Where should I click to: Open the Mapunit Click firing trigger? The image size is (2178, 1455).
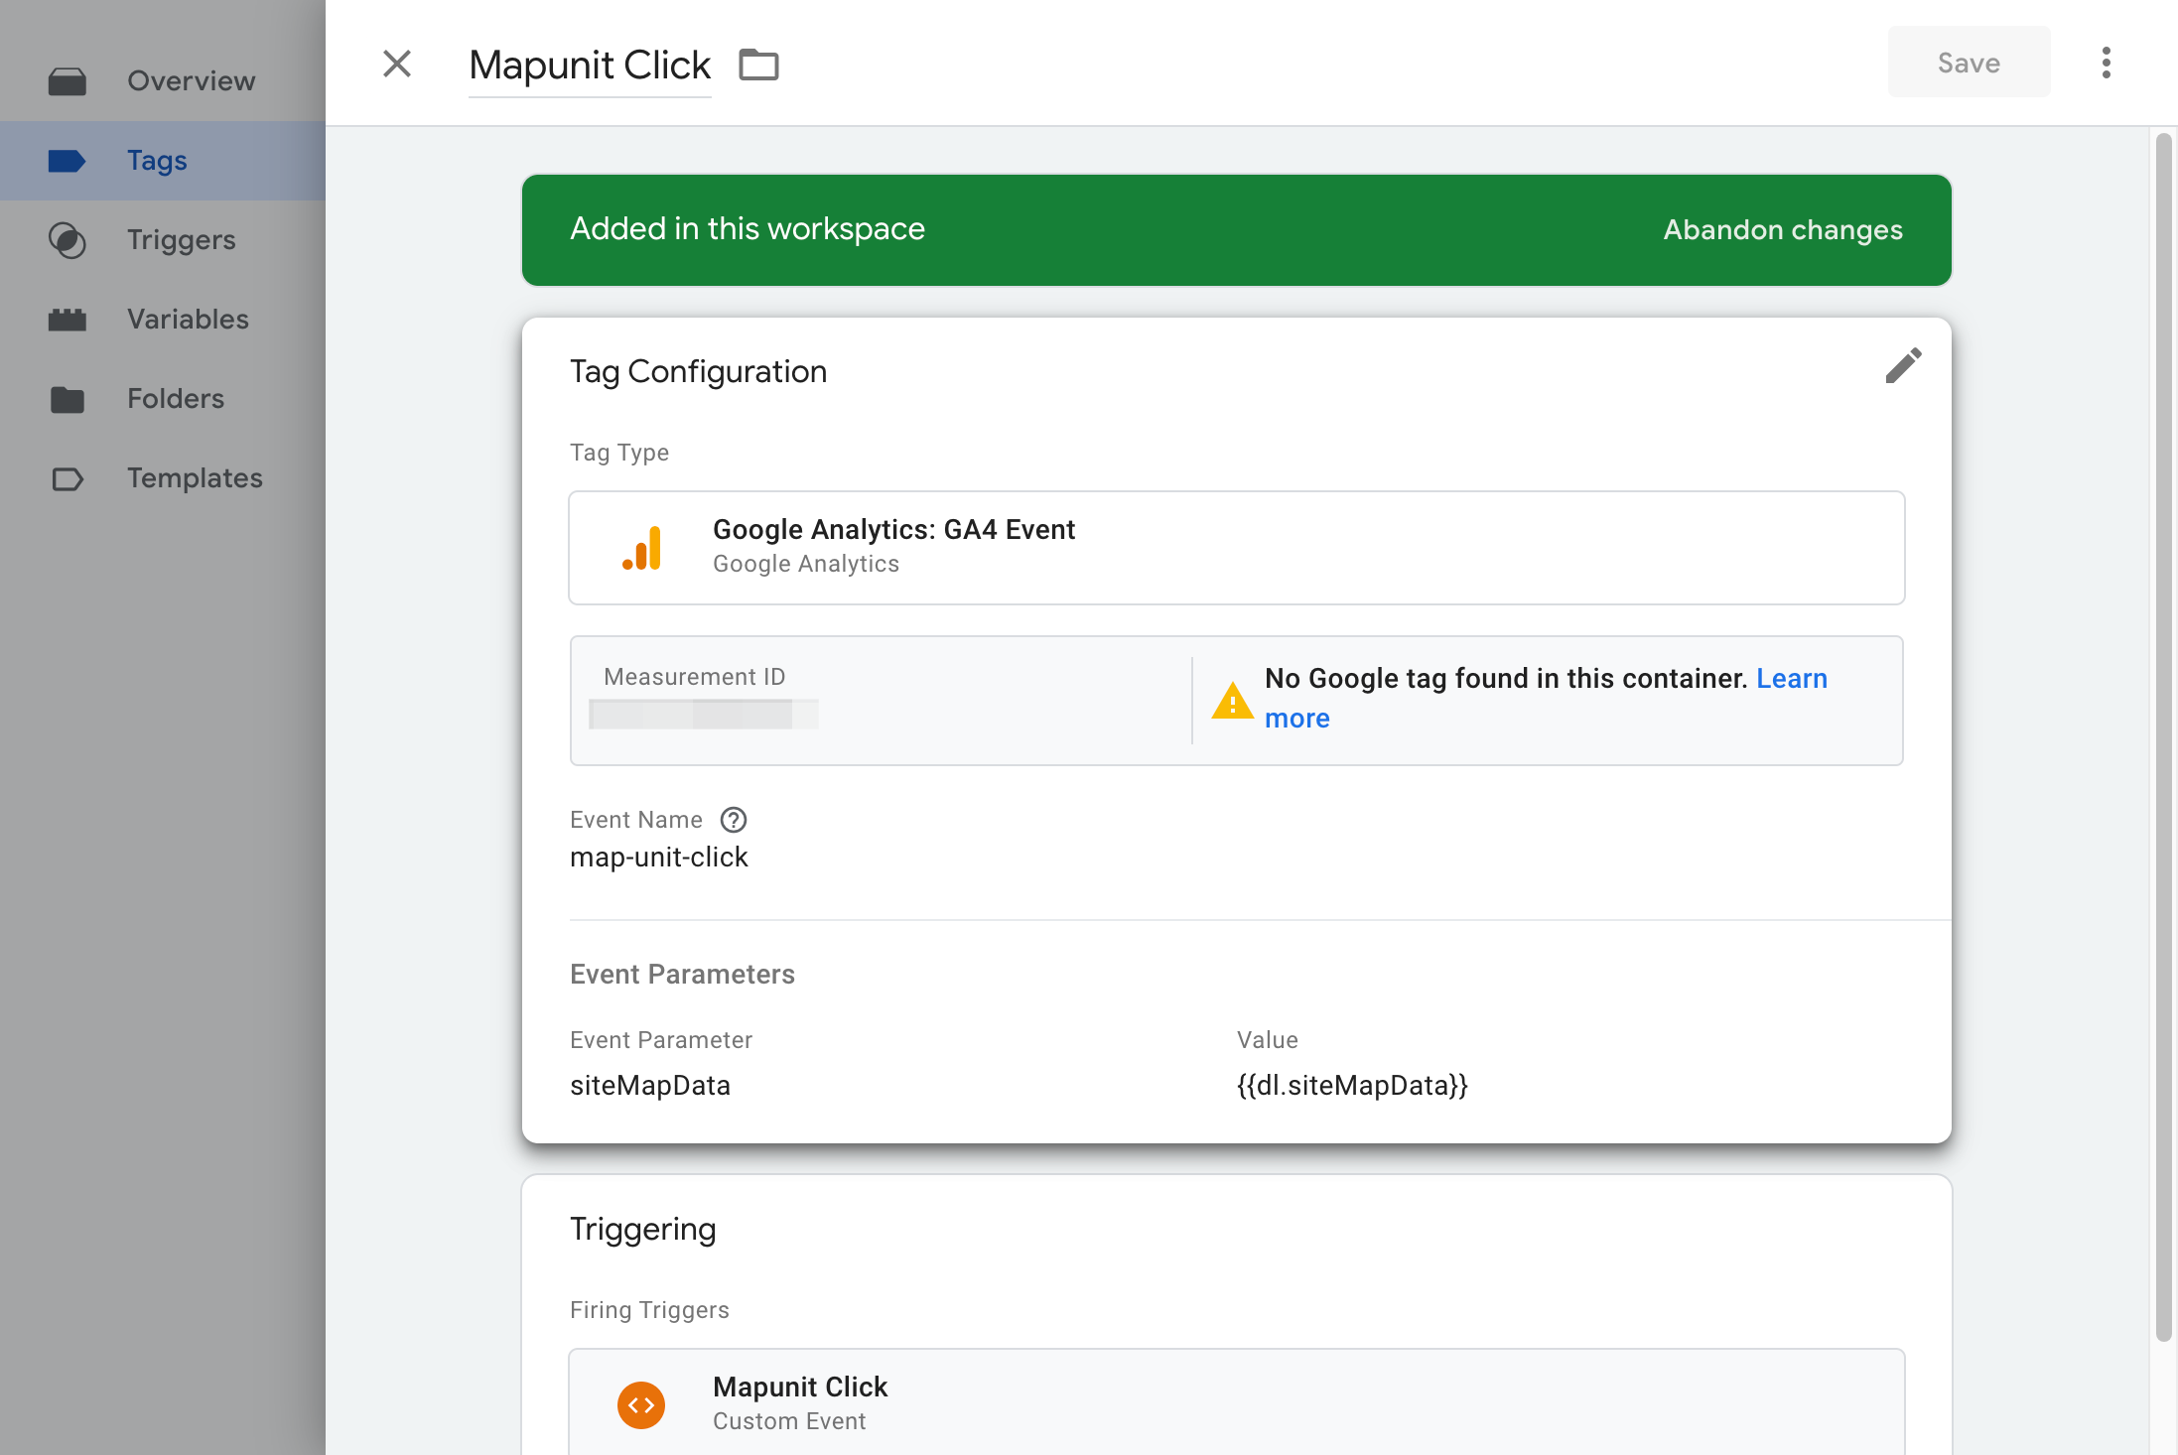click(x=1236, y=1402)
